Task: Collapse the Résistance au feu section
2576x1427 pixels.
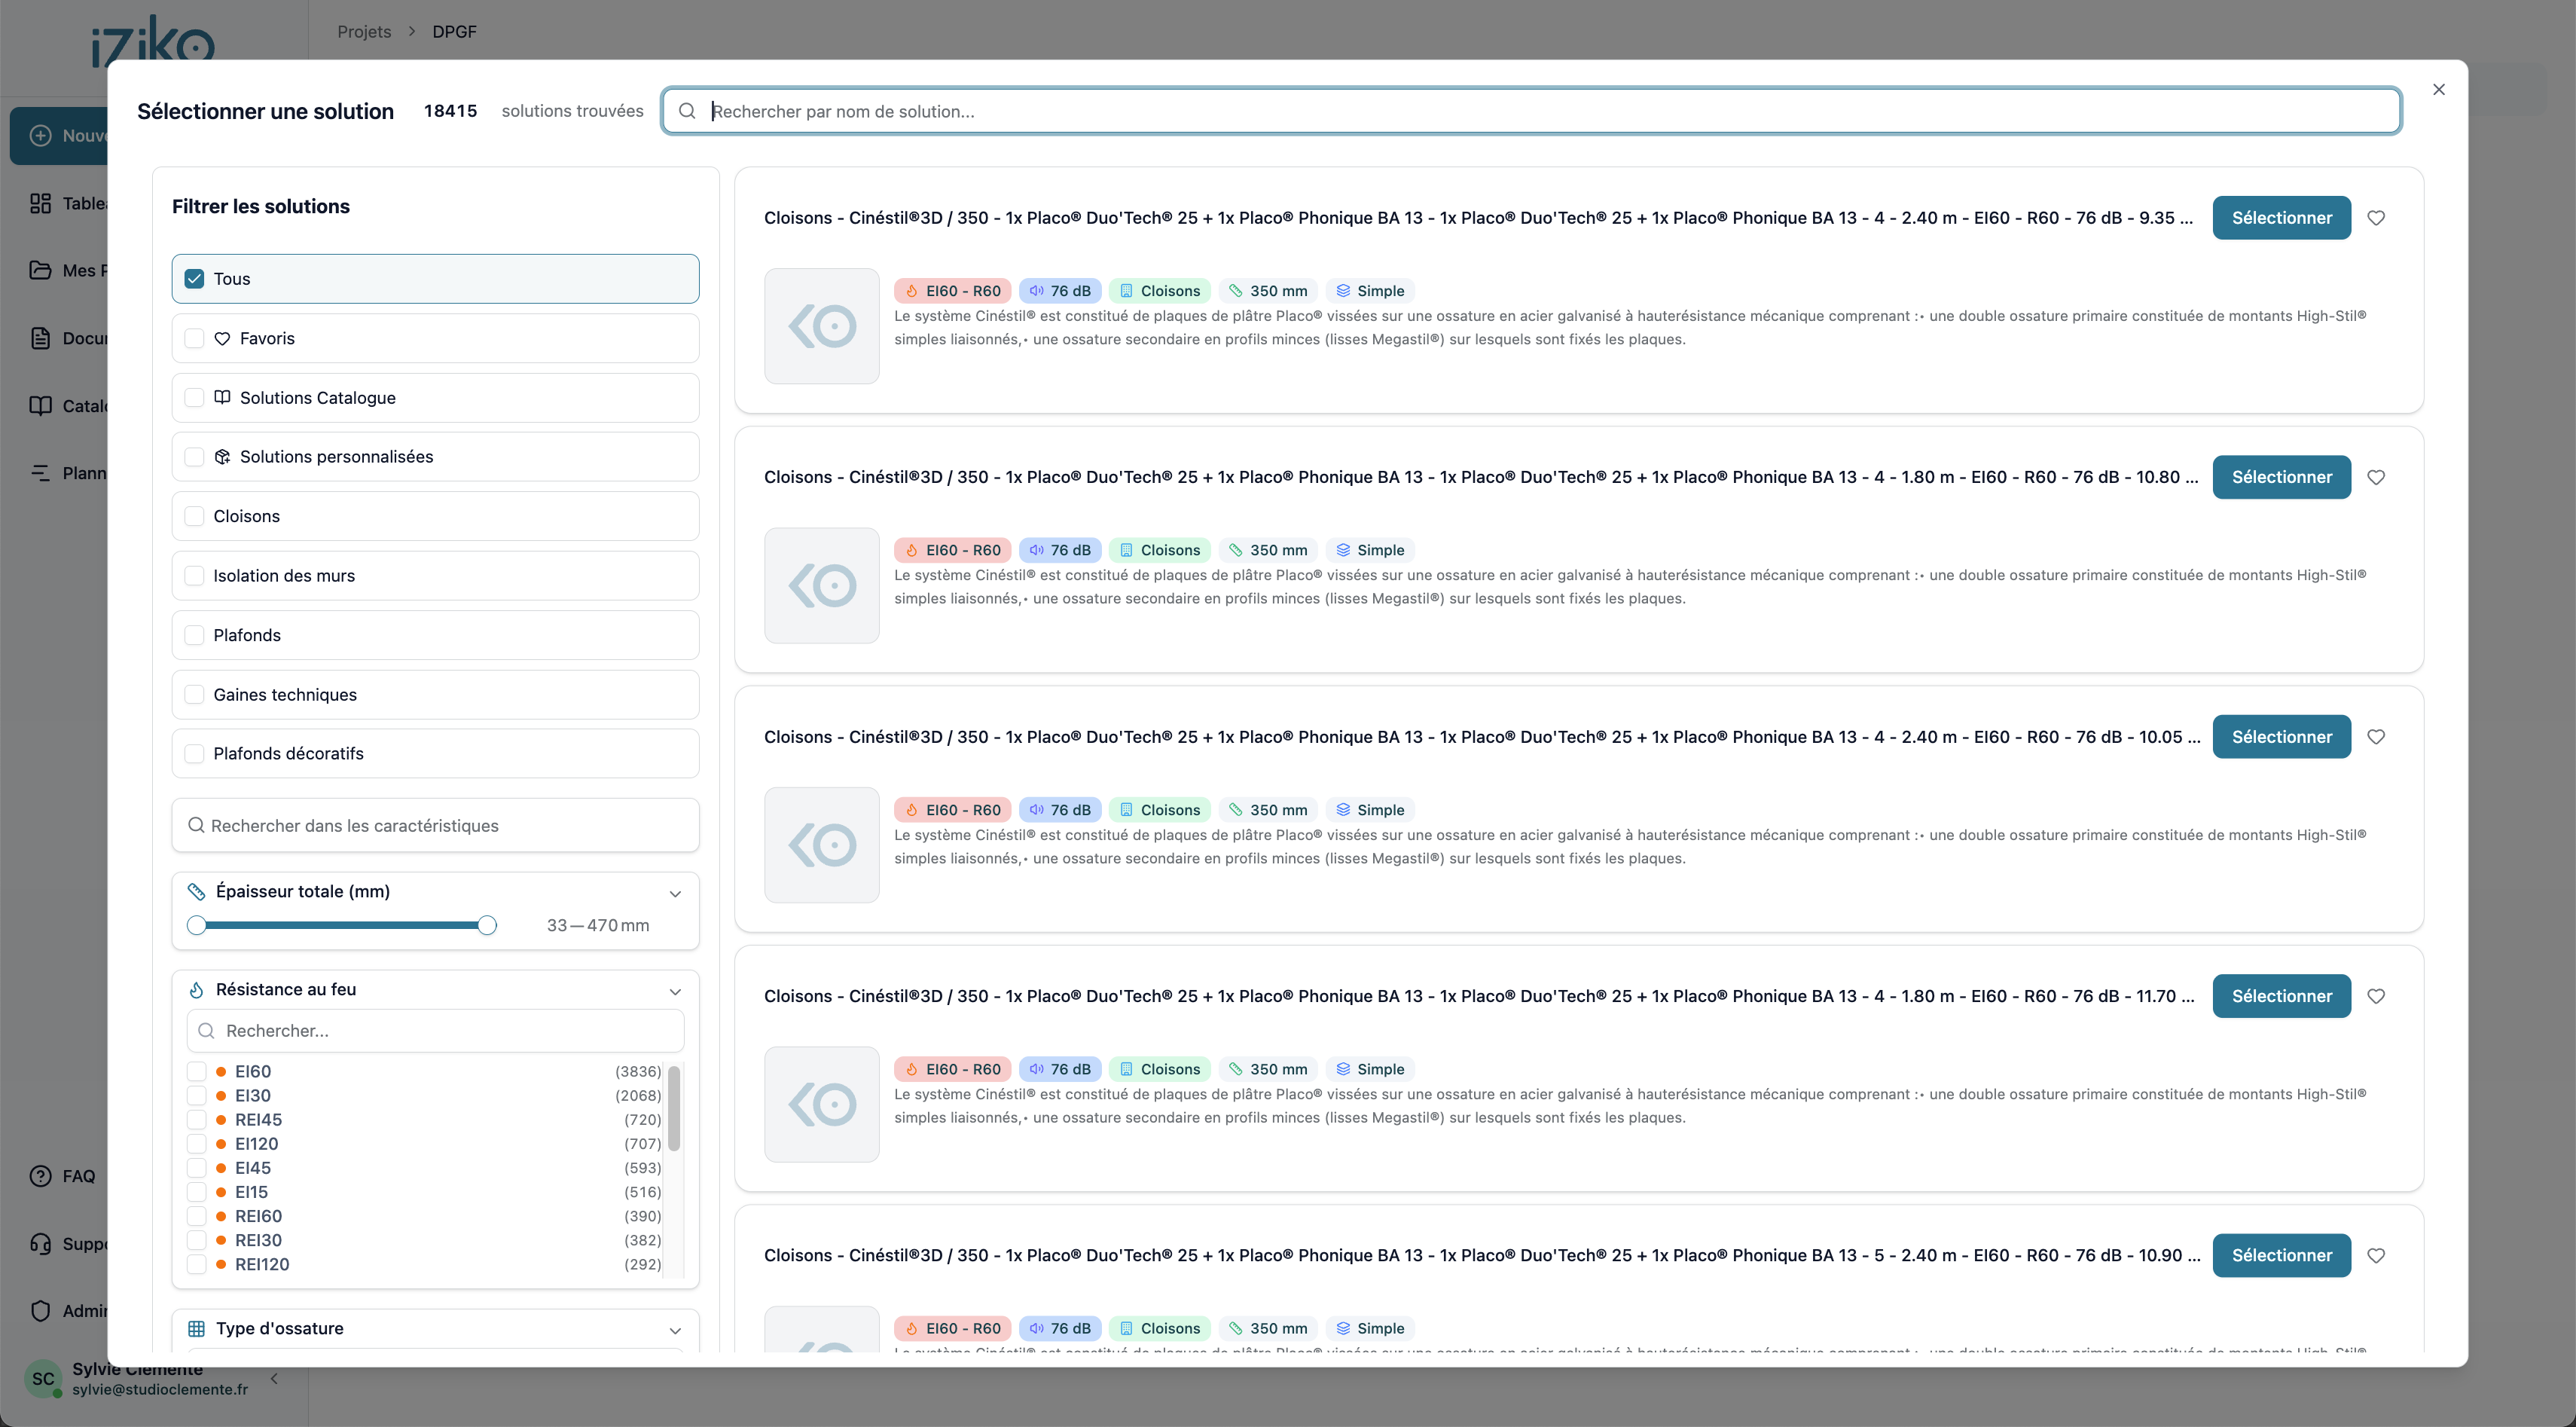Action: coord(675,991)
